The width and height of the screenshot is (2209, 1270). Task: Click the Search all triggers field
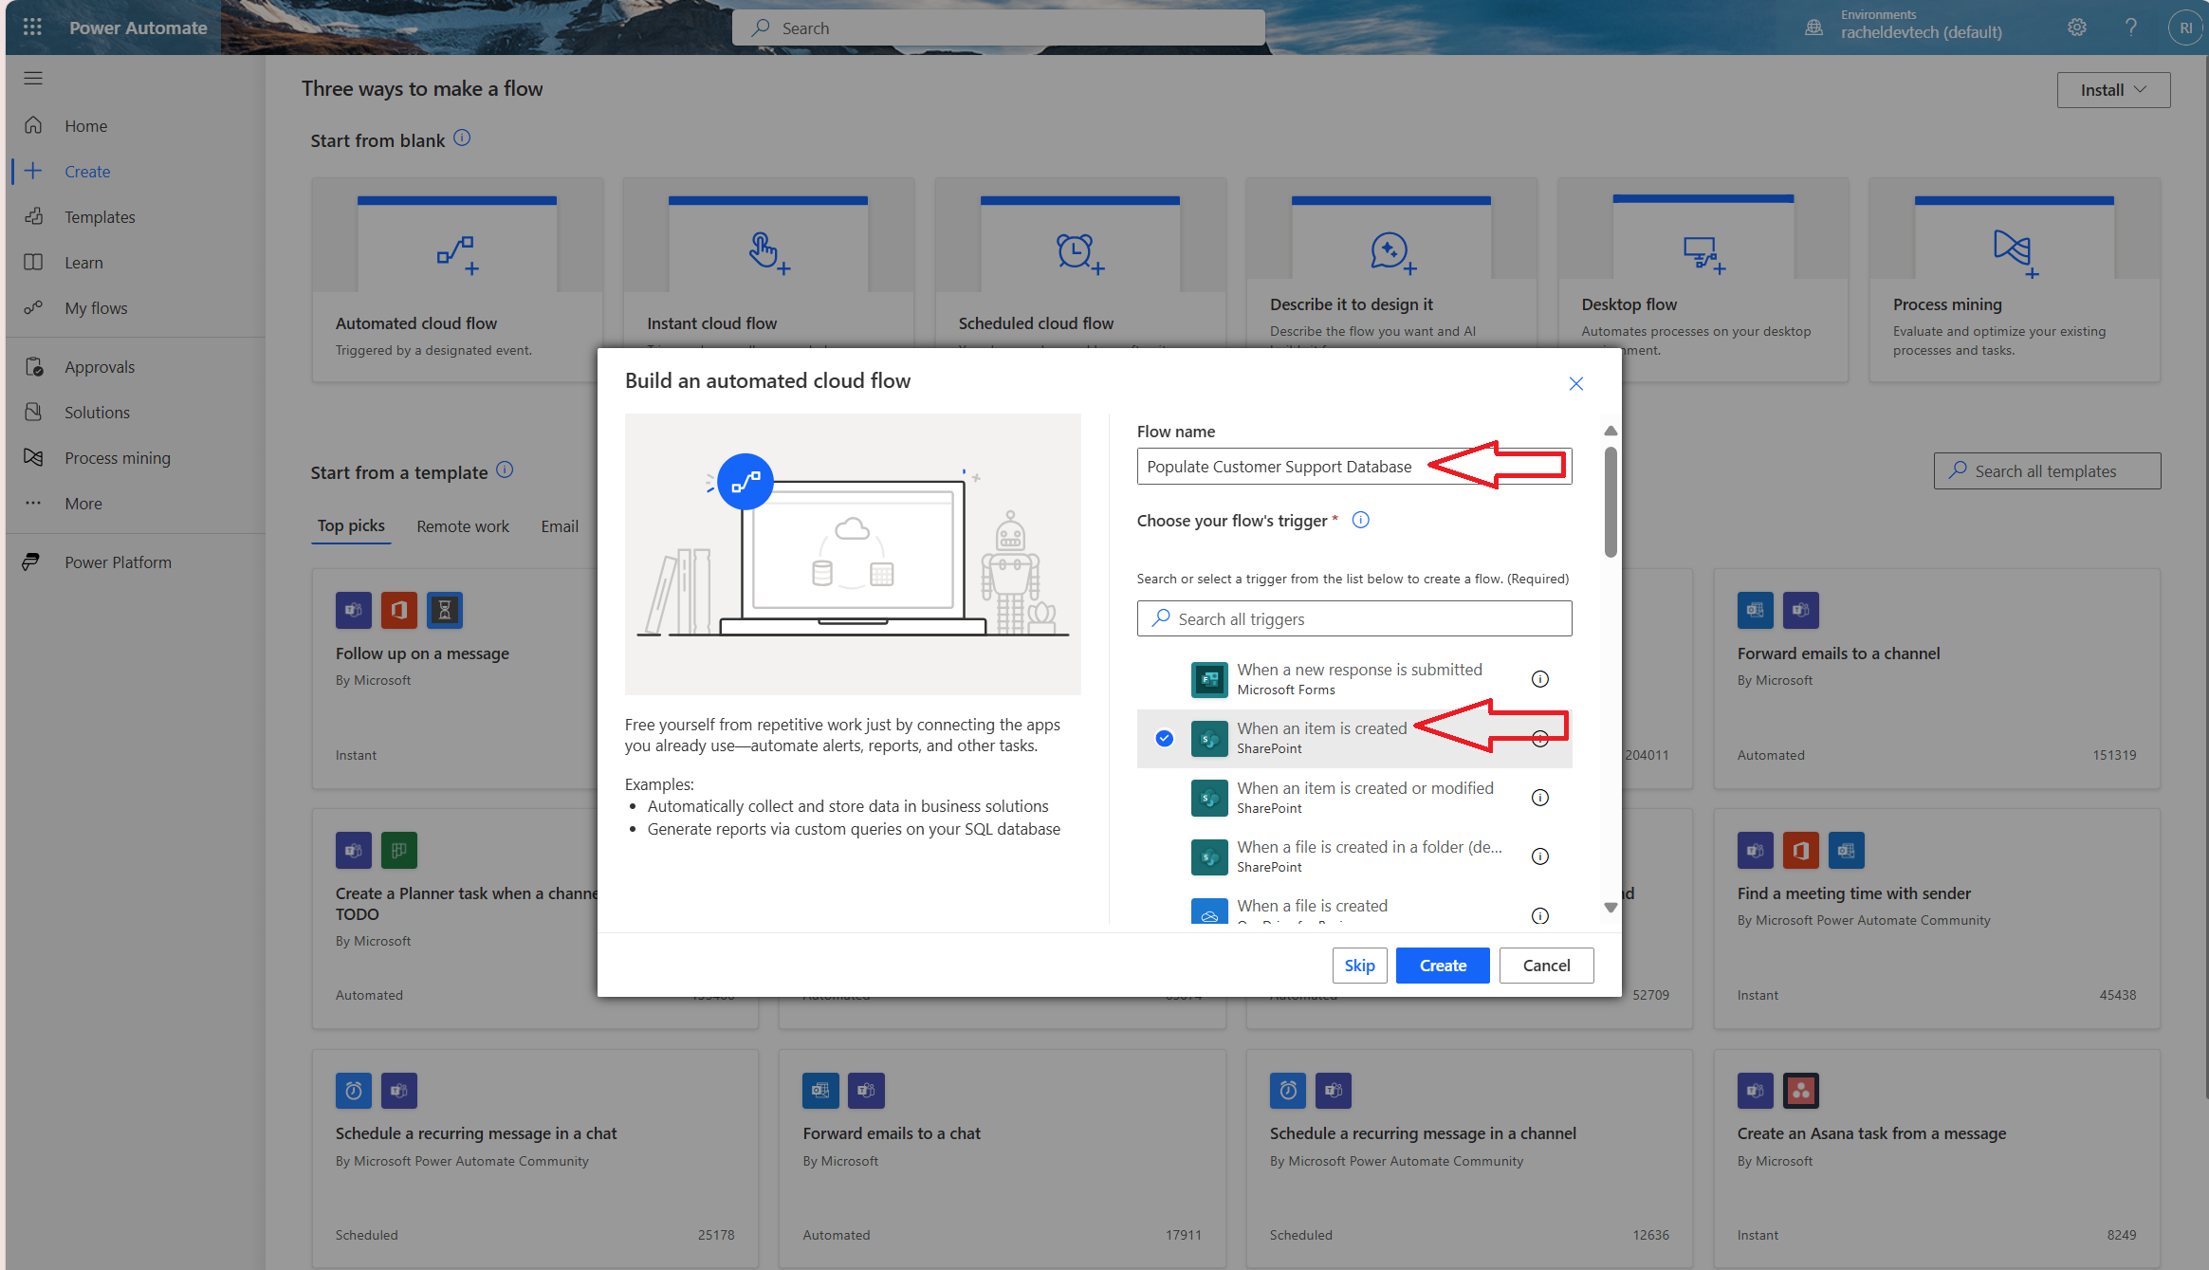tap(1353, 618)
